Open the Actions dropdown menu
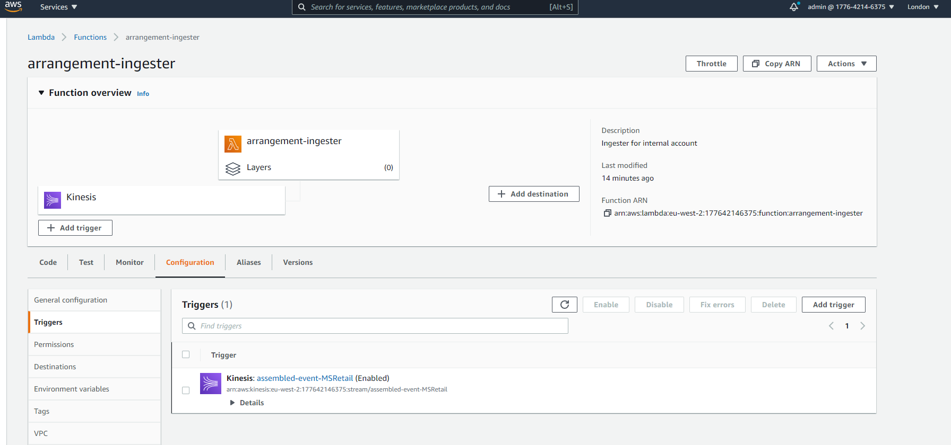Screen dimensions: 951x445 click(x=846, y=64)
